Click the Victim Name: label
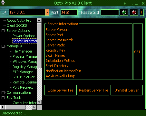Screen dimensions: 146x116 tap(55, 55)
